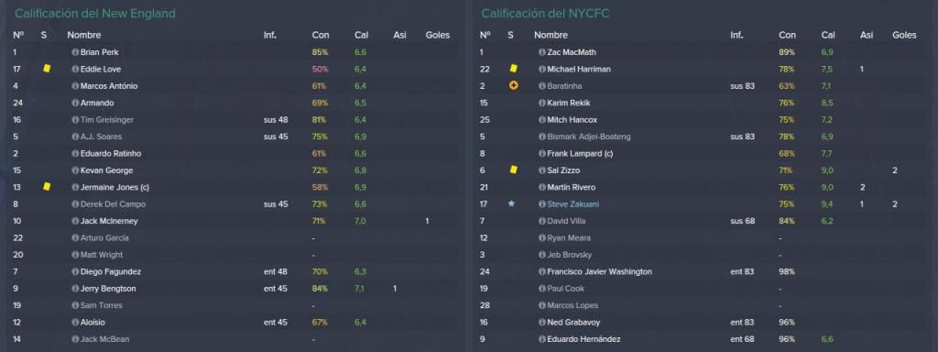This screenshot has height=352, width=938.
Task: Click the injury icon on Baratinha's row
Action: (513, 85)
